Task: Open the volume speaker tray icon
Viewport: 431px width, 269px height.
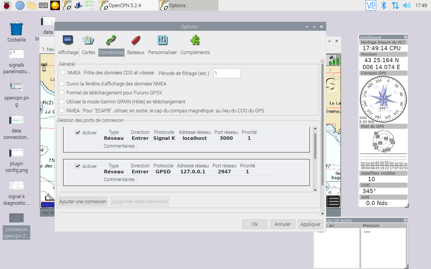Action: tap(407, 5)
